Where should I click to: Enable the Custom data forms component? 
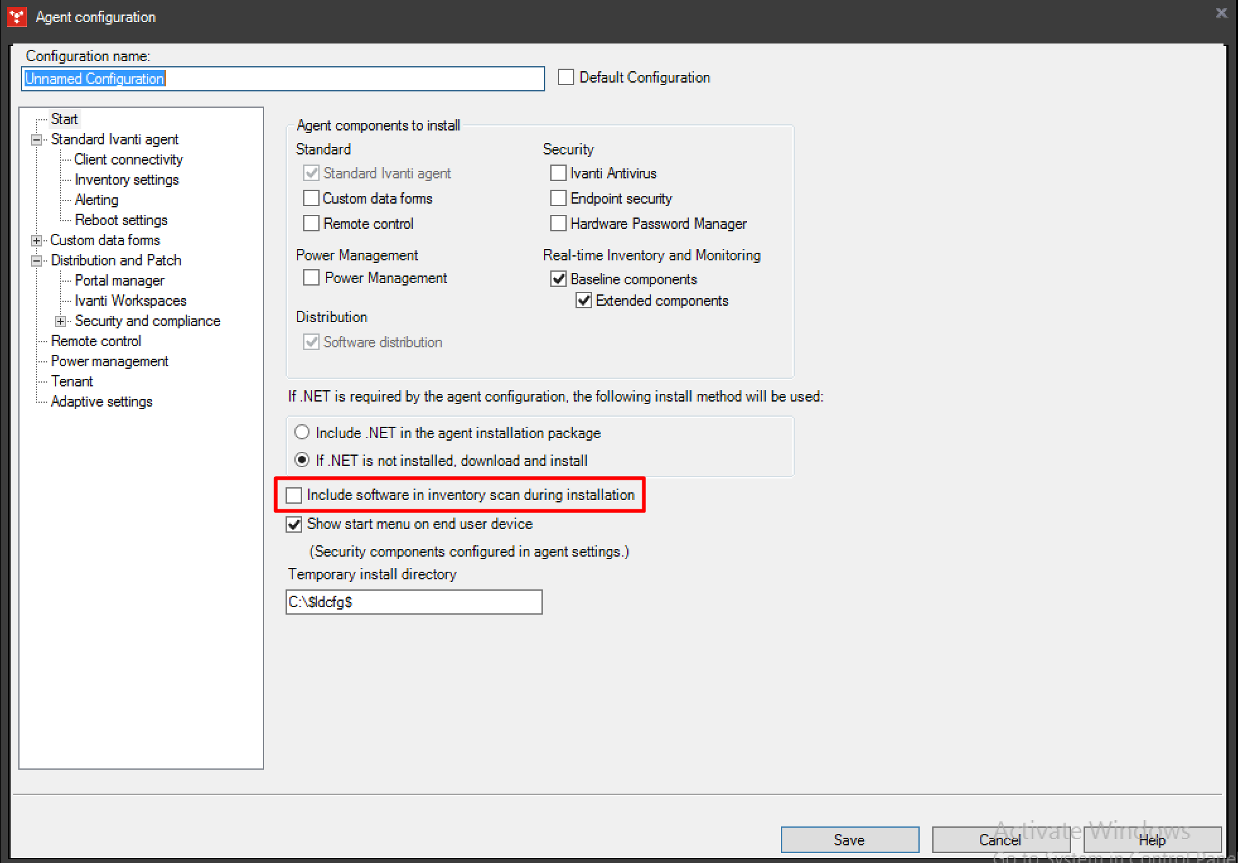[x=311, y=198]
